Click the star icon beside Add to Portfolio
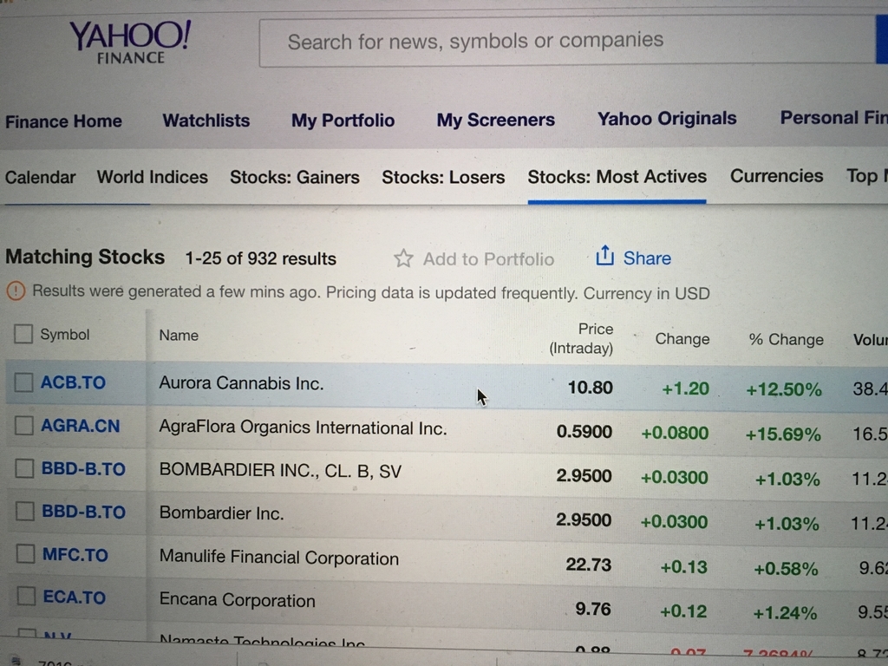The height and width of the screenshot is (666, 888). [403, 258]
